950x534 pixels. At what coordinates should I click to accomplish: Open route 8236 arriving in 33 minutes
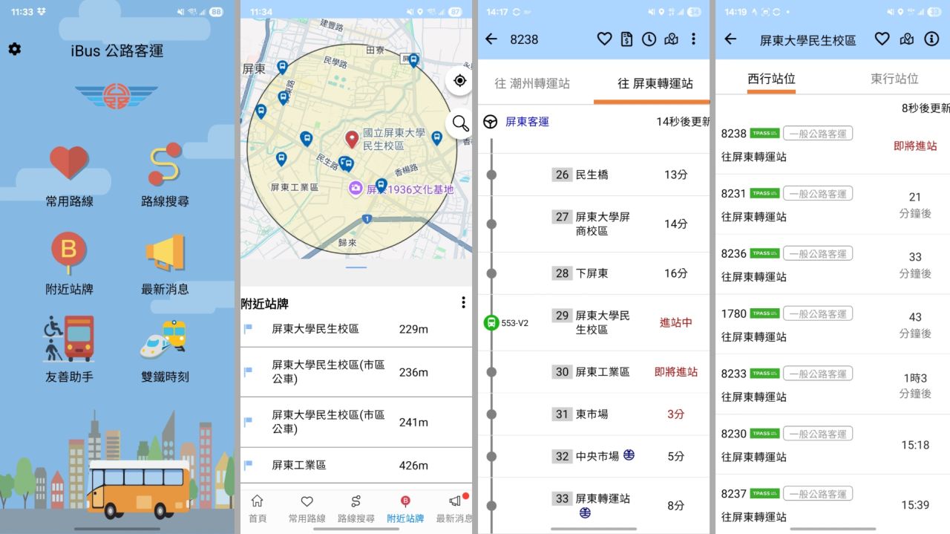pyautogui.click(x=832, y=264)
